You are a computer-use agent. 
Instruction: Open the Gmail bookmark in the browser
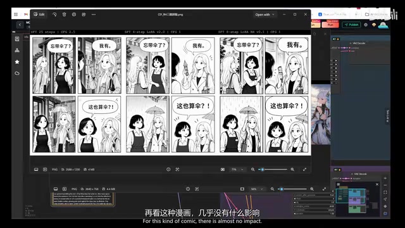coord(26,15)
